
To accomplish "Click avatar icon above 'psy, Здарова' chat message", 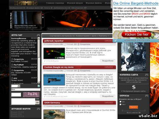I will coord(12,70).
